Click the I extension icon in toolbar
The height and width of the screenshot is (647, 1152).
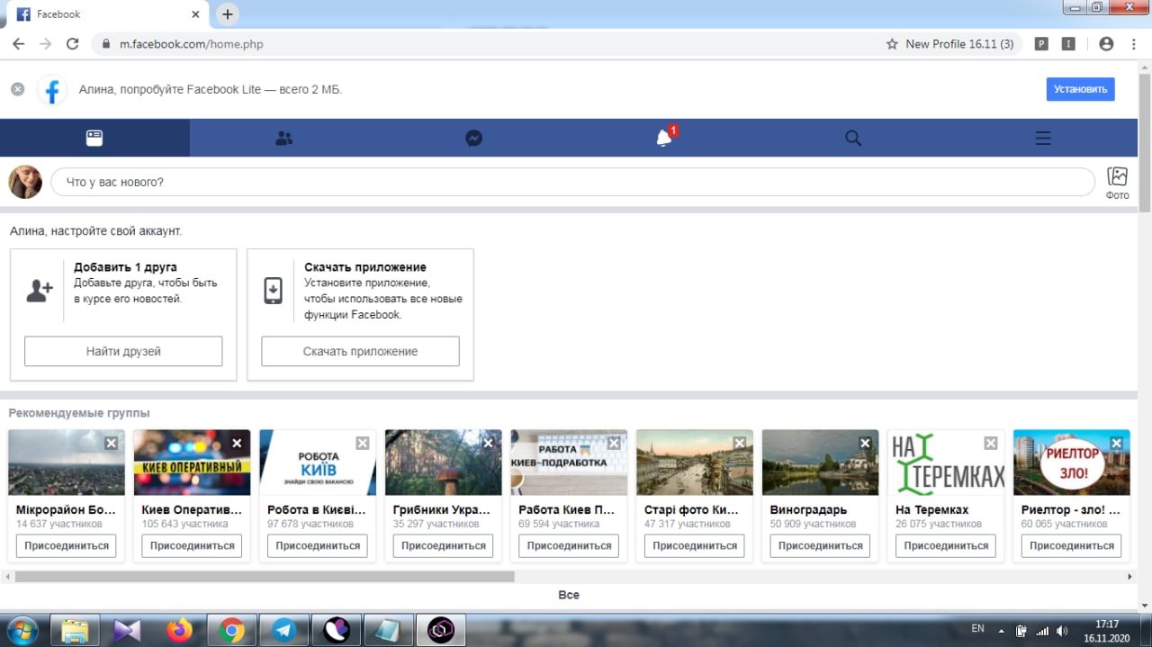(1068, 43)
